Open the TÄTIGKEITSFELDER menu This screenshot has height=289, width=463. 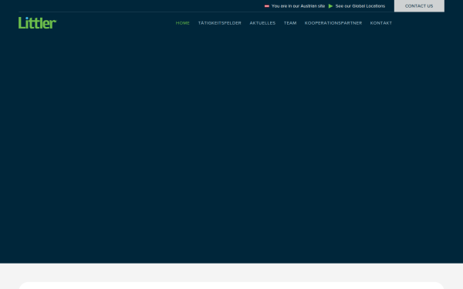point(219,23)
